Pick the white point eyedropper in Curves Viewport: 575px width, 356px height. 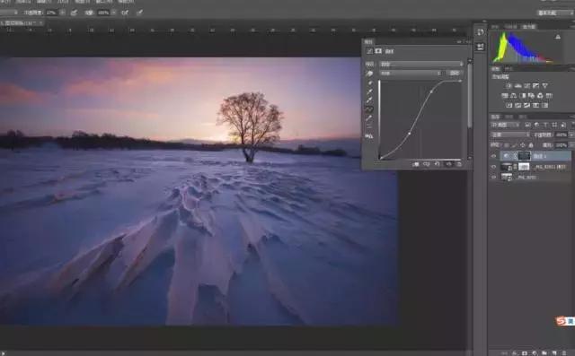click(369, 100)
